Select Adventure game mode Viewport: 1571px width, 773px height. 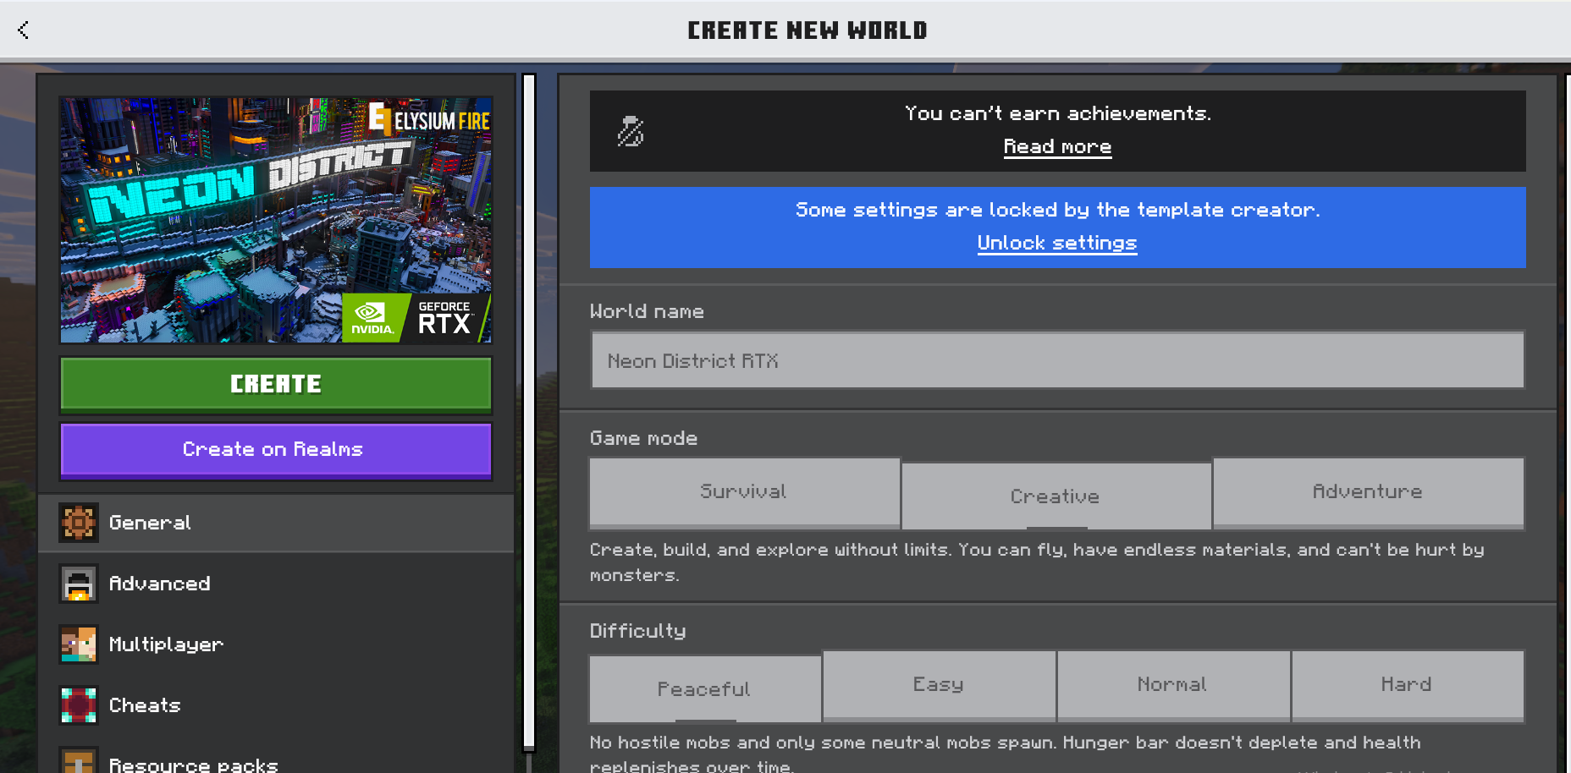click(x=1368, y=492)
